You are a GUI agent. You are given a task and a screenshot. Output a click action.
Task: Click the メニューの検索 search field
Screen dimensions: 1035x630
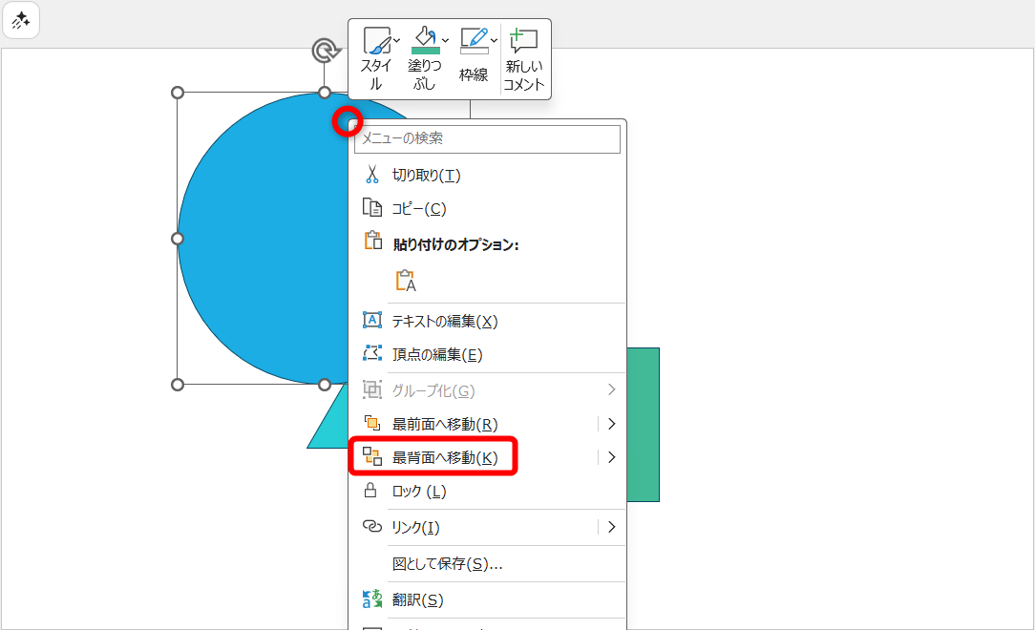(487, 139)
